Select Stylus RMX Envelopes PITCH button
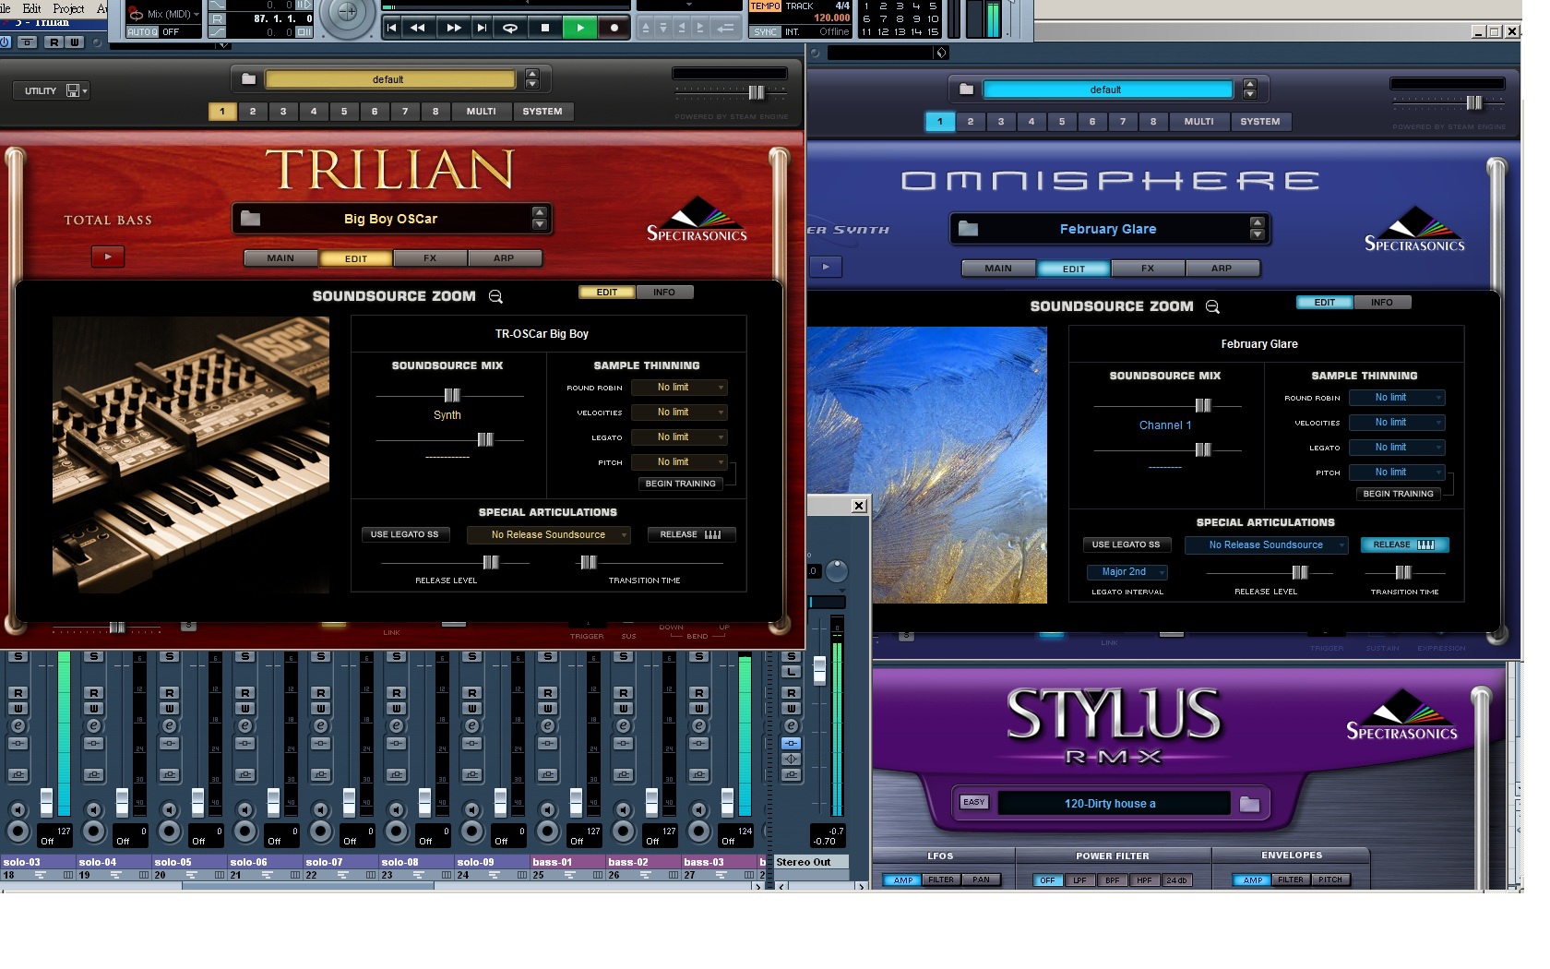1550x969 pixels. pos(1330,880)
